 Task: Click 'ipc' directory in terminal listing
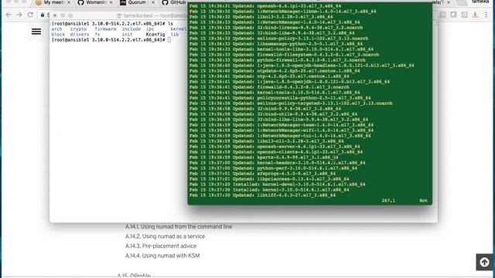click(150, 29)
